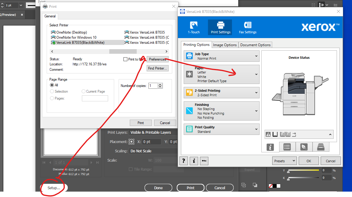Click the lowercase i information icon
The image size is (352, 197).
pyautogui.click(x=194, y=161)
